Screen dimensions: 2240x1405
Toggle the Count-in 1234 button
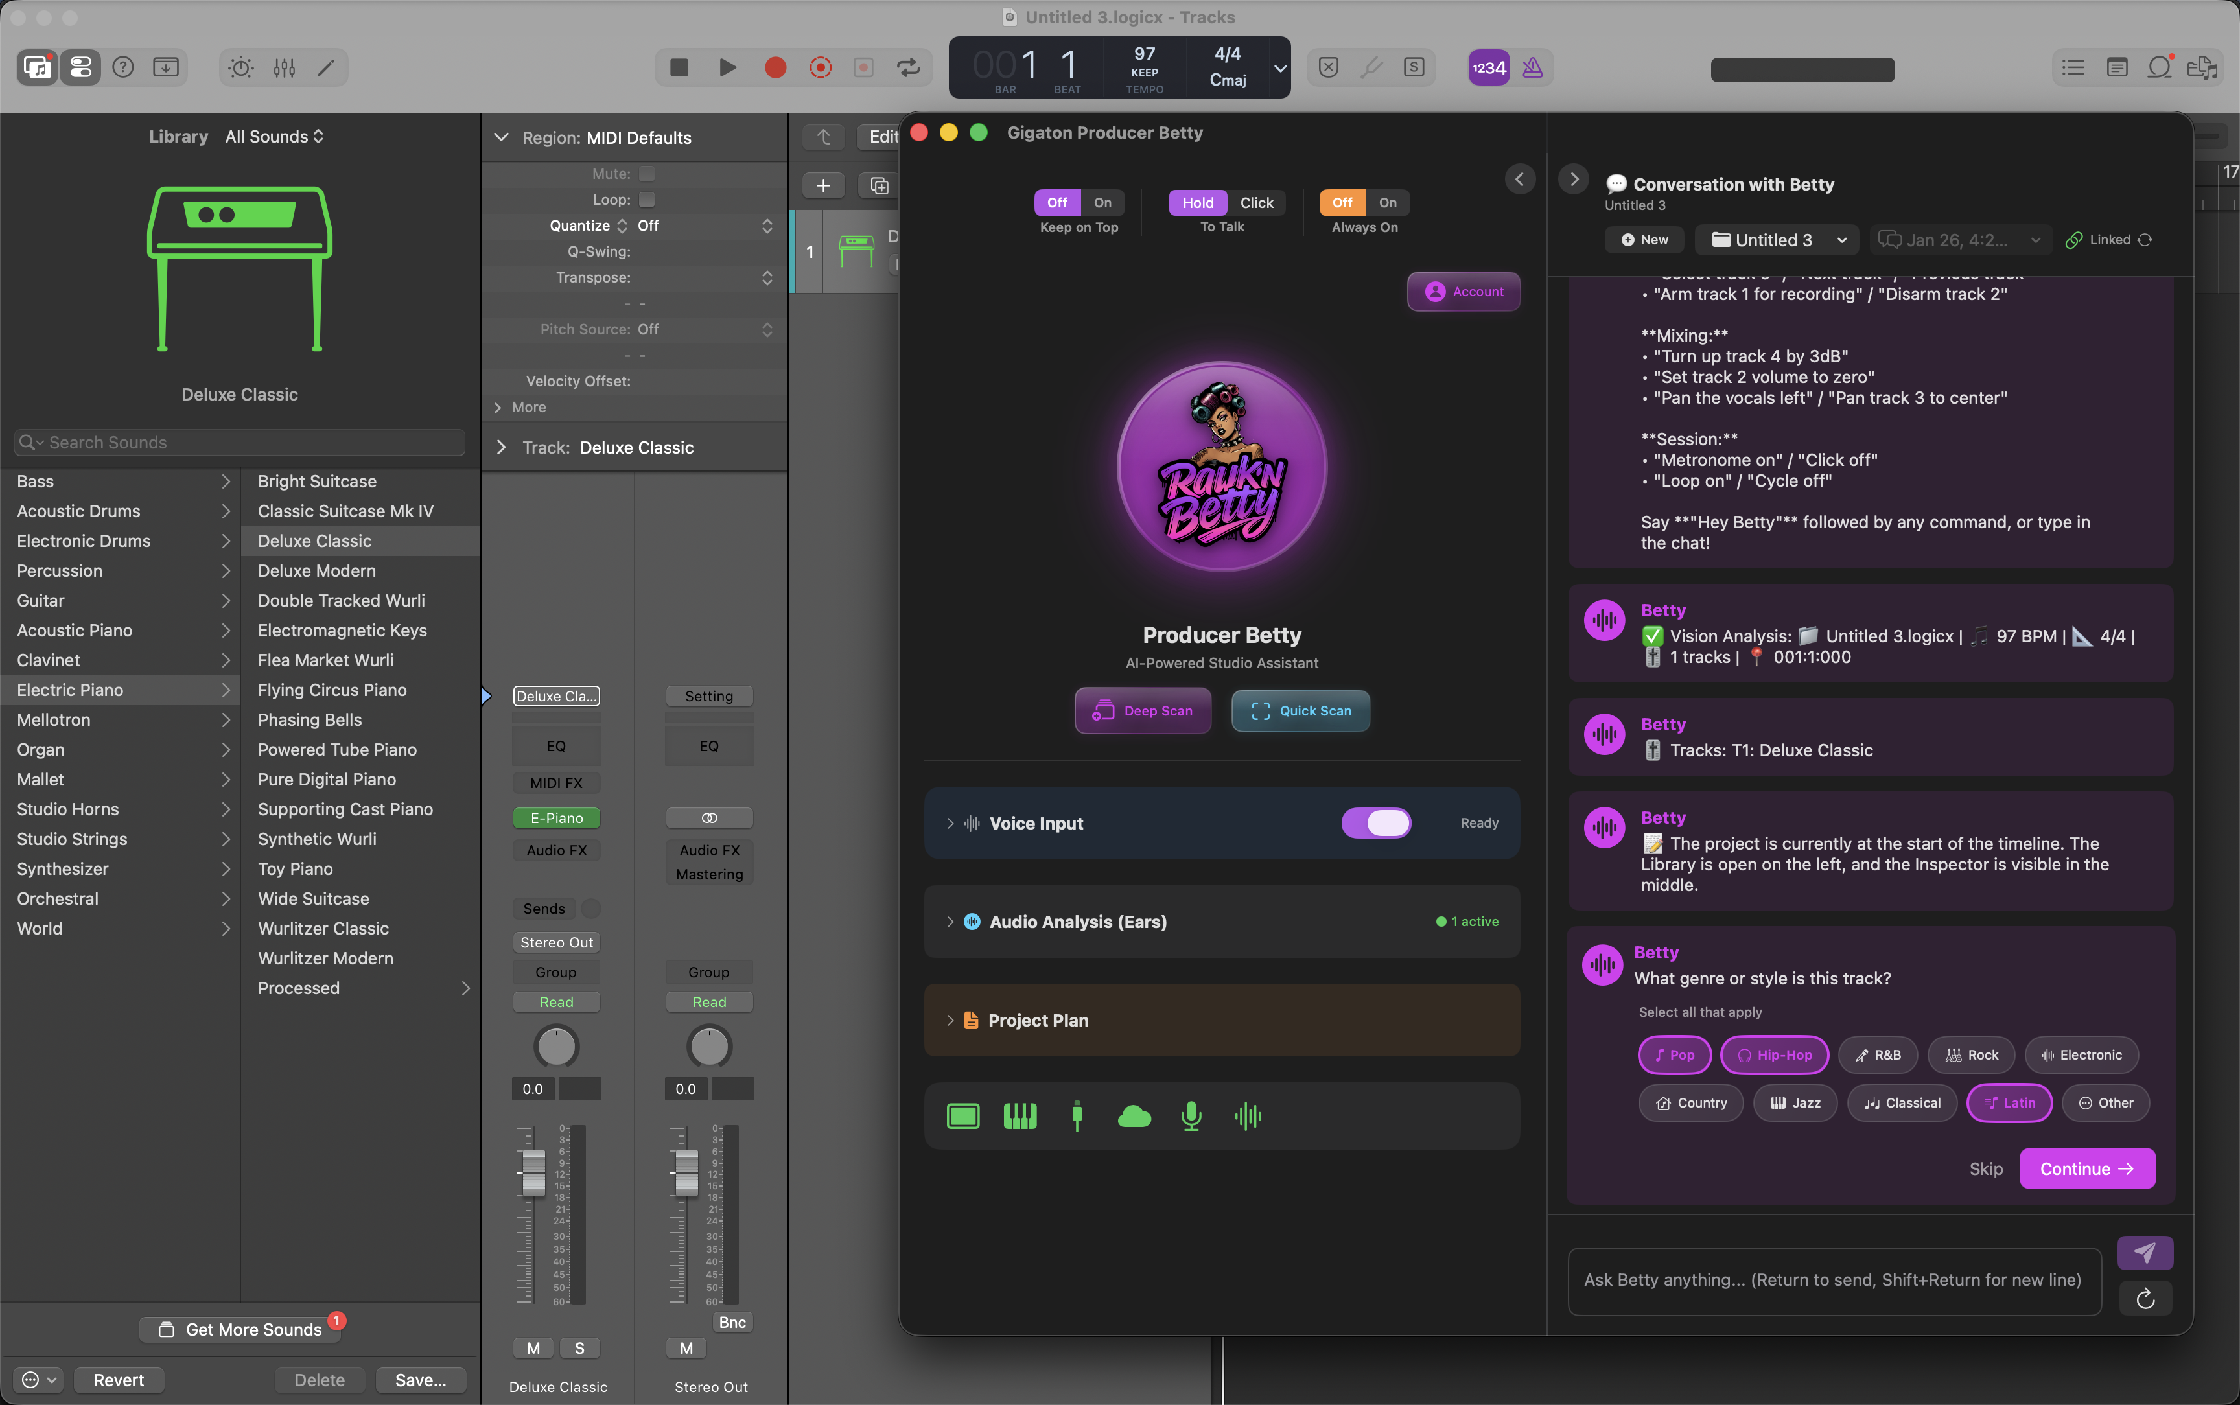(x=1488, y=67)
